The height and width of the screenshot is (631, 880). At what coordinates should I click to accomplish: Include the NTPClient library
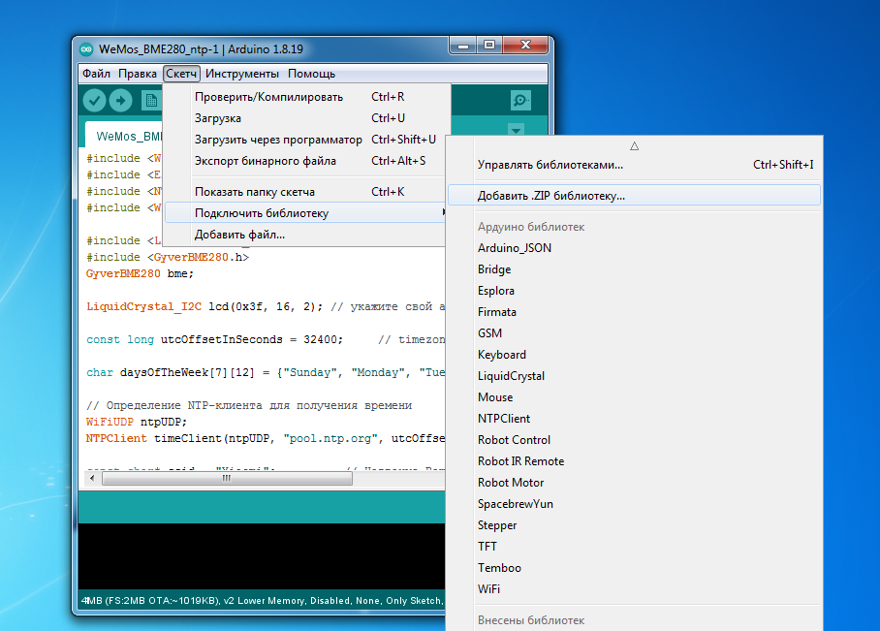tap(503, 419)
